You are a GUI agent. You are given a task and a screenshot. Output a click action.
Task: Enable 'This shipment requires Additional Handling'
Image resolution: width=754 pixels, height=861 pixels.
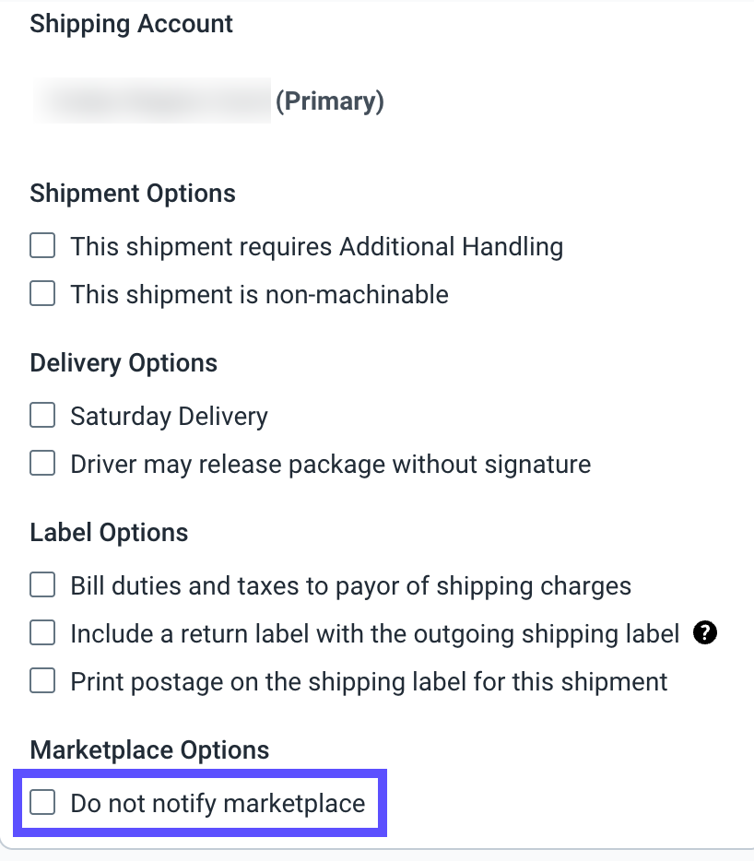point(42,245)
